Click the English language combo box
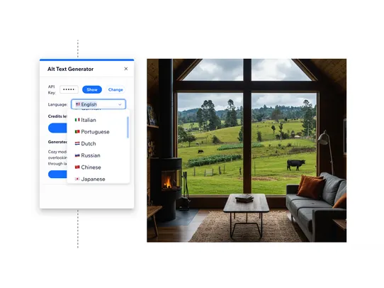 point(98,104)
